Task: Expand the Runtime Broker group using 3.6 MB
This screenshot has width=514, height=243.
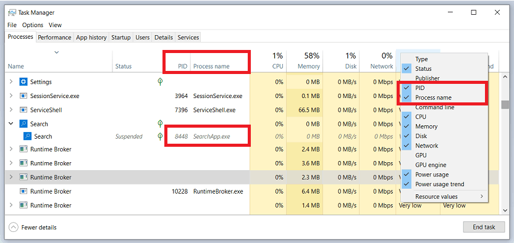Action: click(x=11, y=163)
